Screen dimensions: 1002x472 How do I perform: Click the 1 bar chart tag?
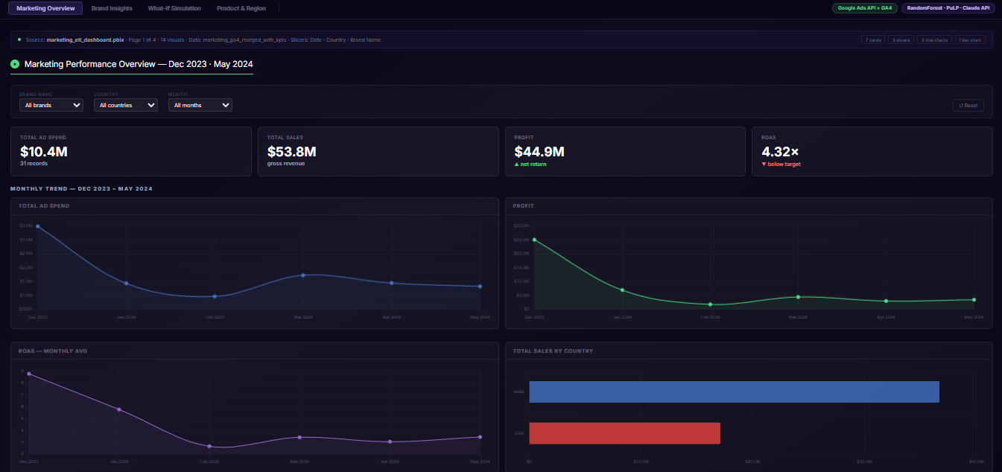[x=970, y=39]
